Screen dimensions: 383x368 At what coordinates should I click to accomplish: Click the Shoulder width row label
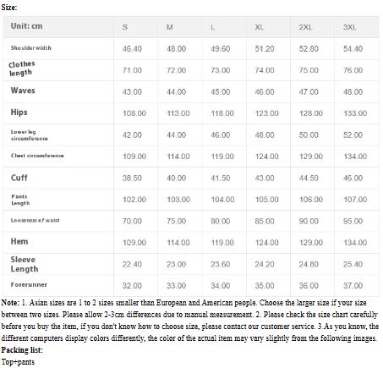pos(31,48)
